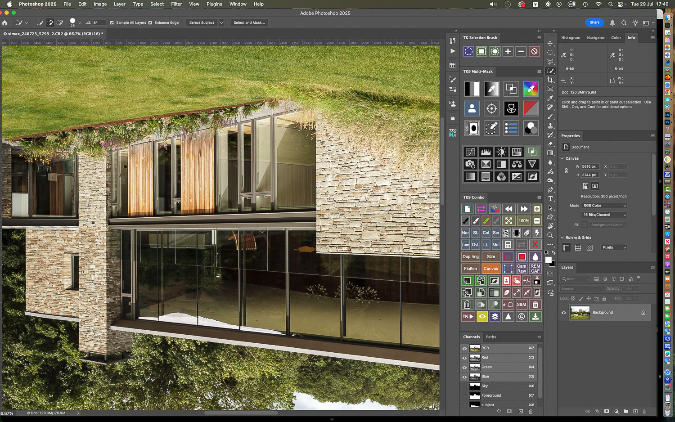Open the TK9 Combo panel menu
675x422 pixels.
(x=539, y=198)
